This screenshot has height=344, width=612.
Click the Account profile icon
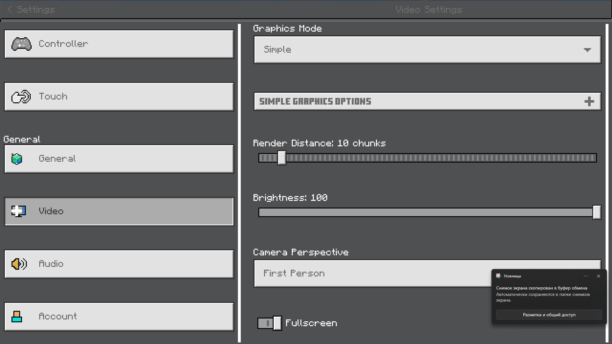point(17,317)
